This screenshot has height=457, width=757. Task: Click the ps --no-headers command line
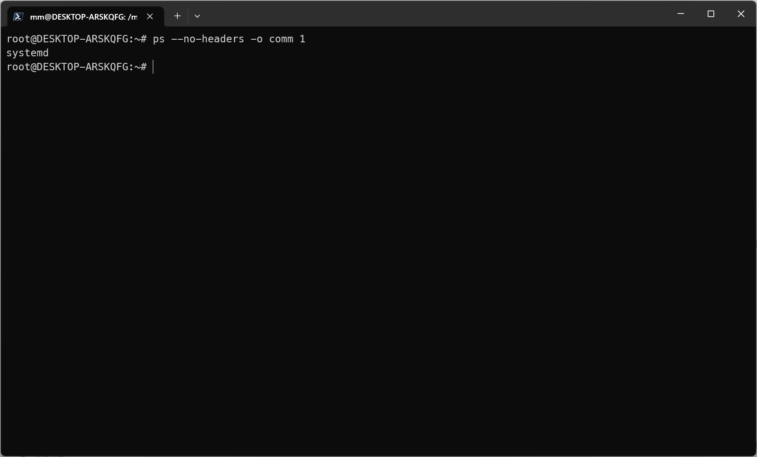click(x=228, y=39)
